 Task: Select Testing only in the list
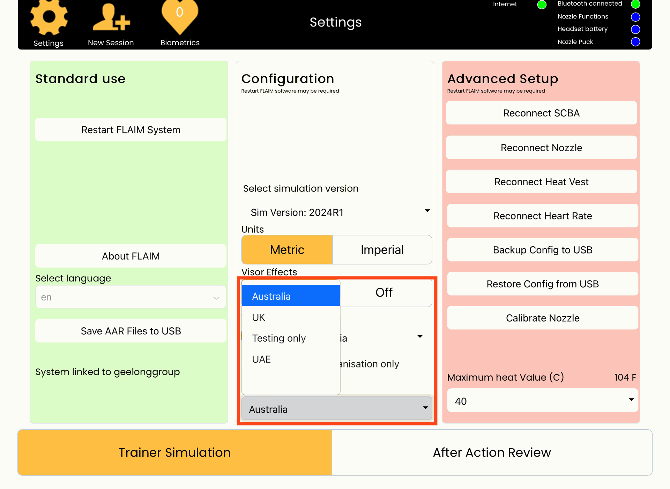click(x=279, y=338)
